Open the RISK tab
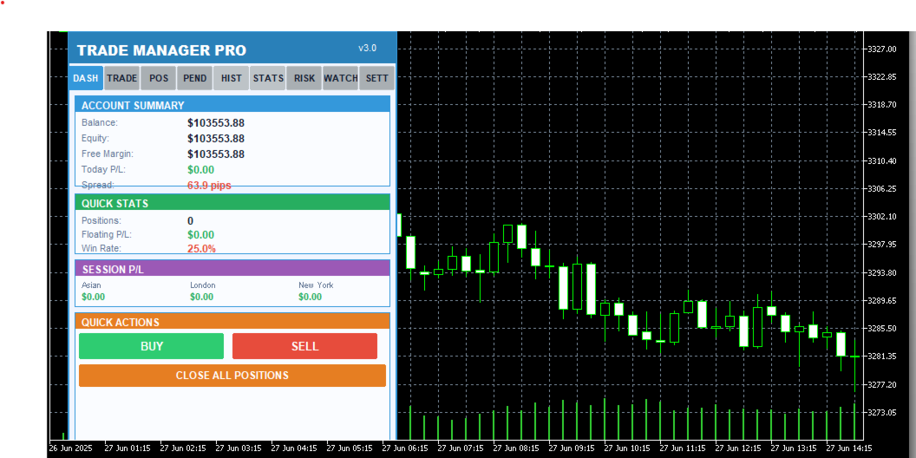Viewport: 916px width, 458px height. (304, 78)
